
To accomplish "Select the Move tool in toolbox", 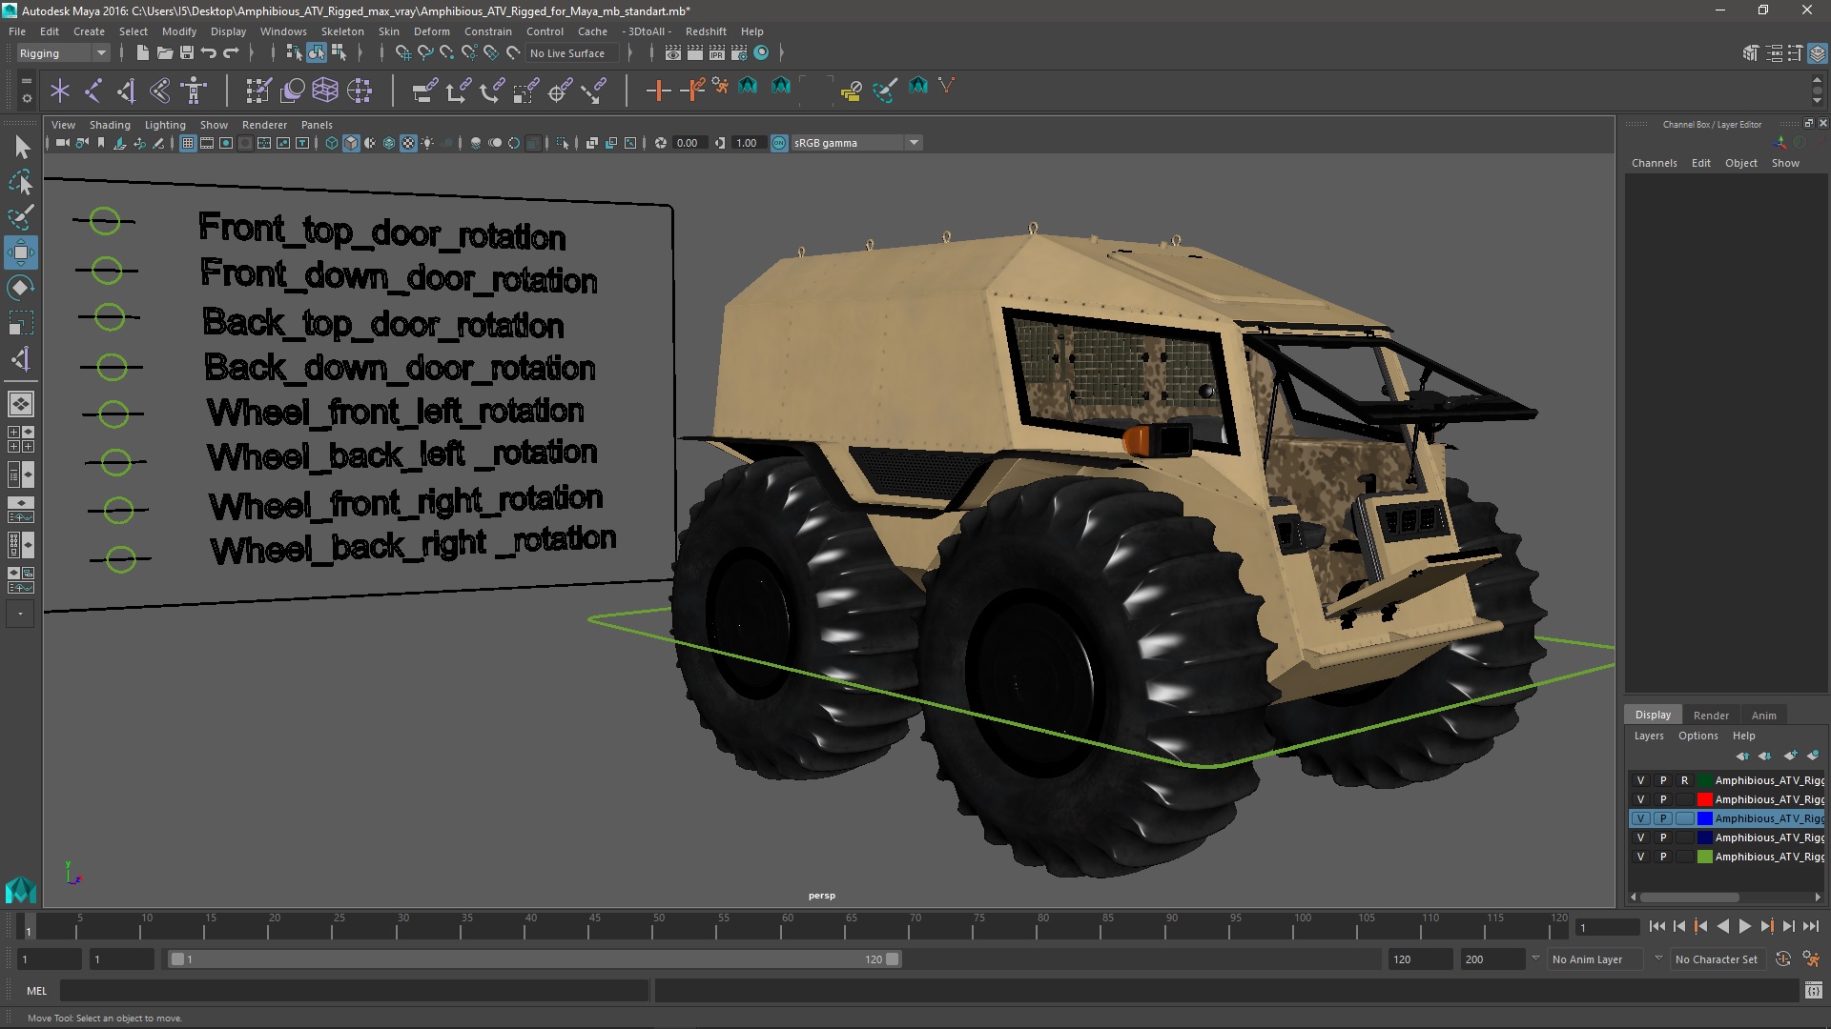I will click(20, 252).
